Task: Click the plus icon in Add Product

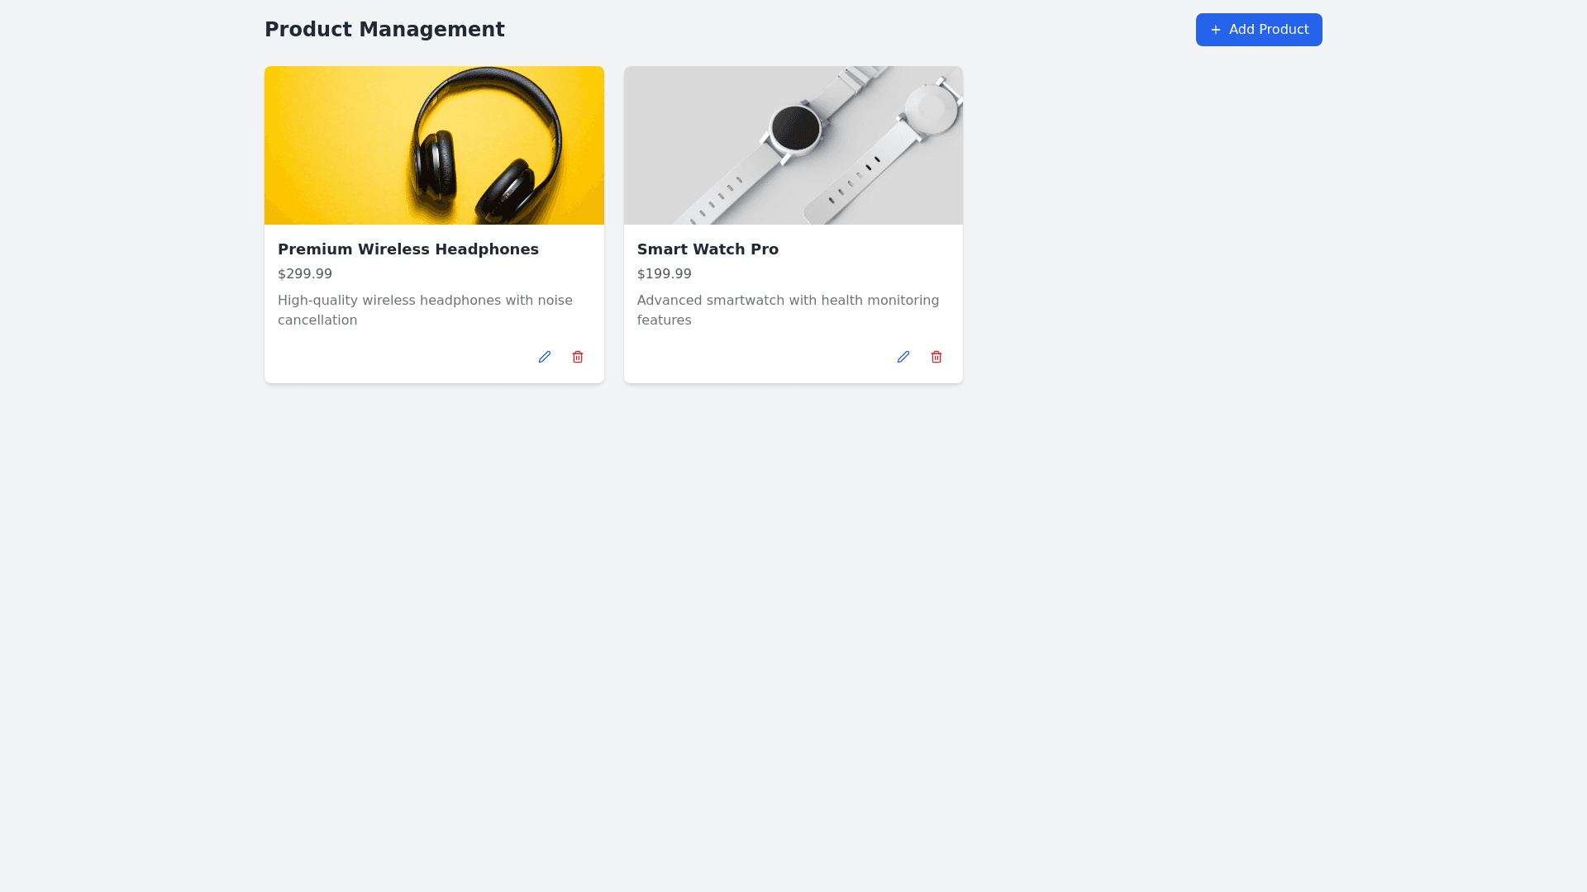Action: (x=1215, y=30)
